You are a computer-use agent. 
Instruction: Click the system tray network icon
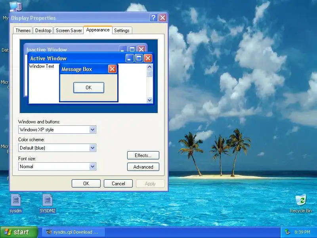[x=287, y=232]
